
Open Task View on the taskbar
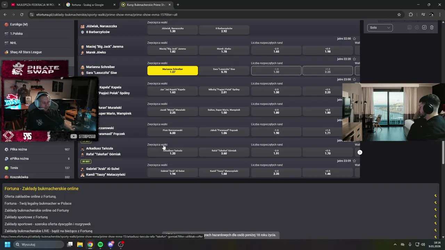[70, 244]
